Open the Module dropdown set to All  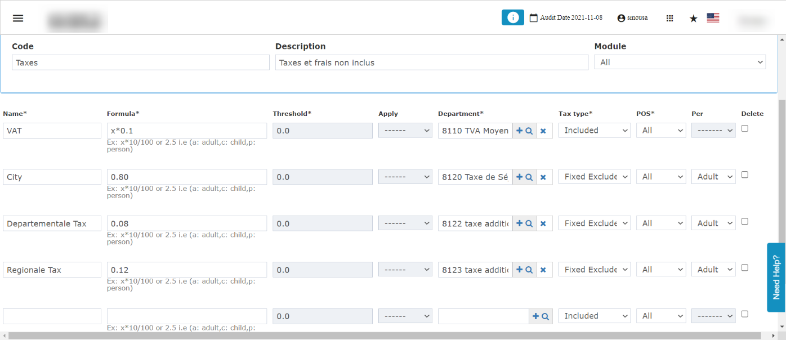tap(680, 62)
